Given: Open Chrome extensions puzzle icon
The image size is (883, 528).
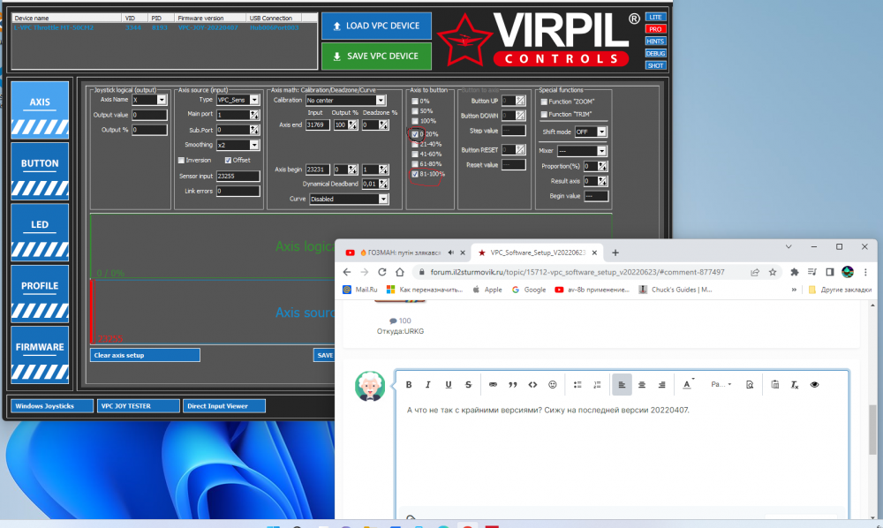Looking at the screenshot, I should click(794, 272).
